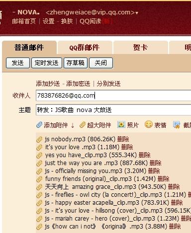Viewport: 191px width, 233px height.
Task: Focus the 主题 subject field
Action: click(113, 110)
